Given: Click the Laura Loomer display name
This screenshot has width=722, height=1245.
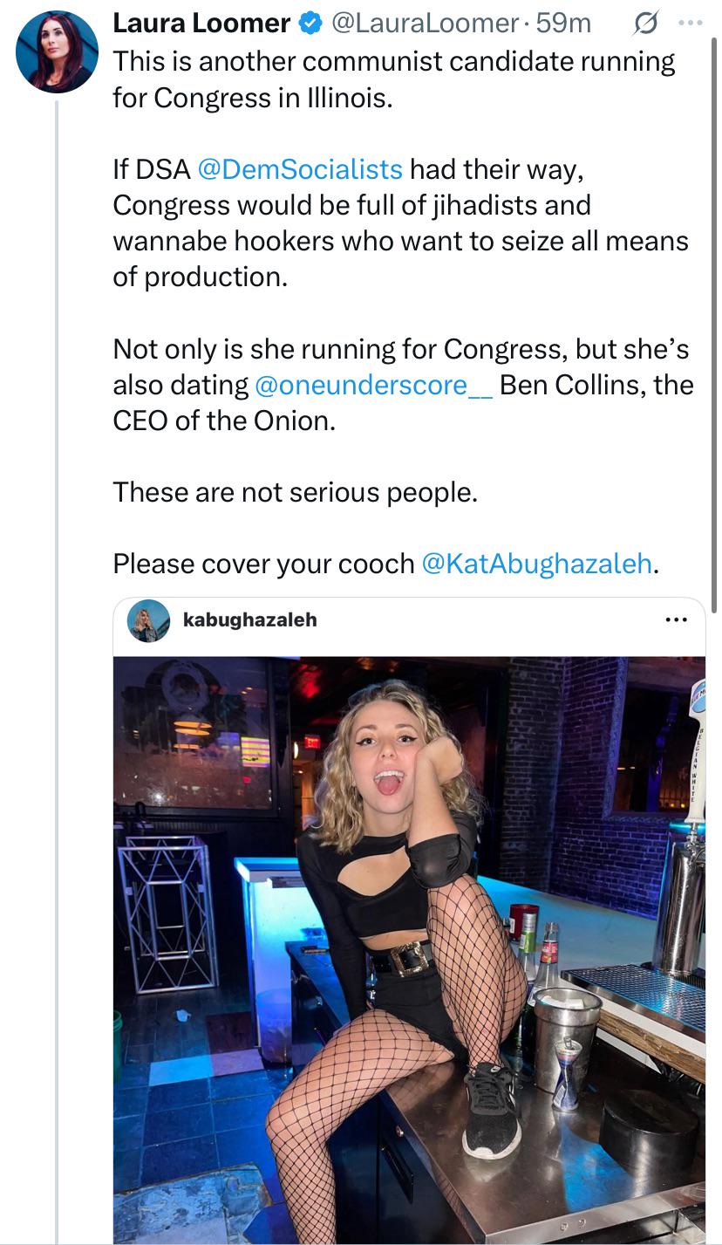Looking at the screenshot, I should click(x=201, y=24).
